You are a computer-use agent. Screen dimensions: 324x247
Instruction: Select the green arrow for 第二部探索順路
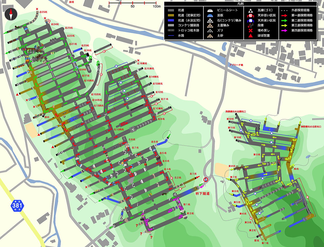pyautogui.click(x=285, y=20)
